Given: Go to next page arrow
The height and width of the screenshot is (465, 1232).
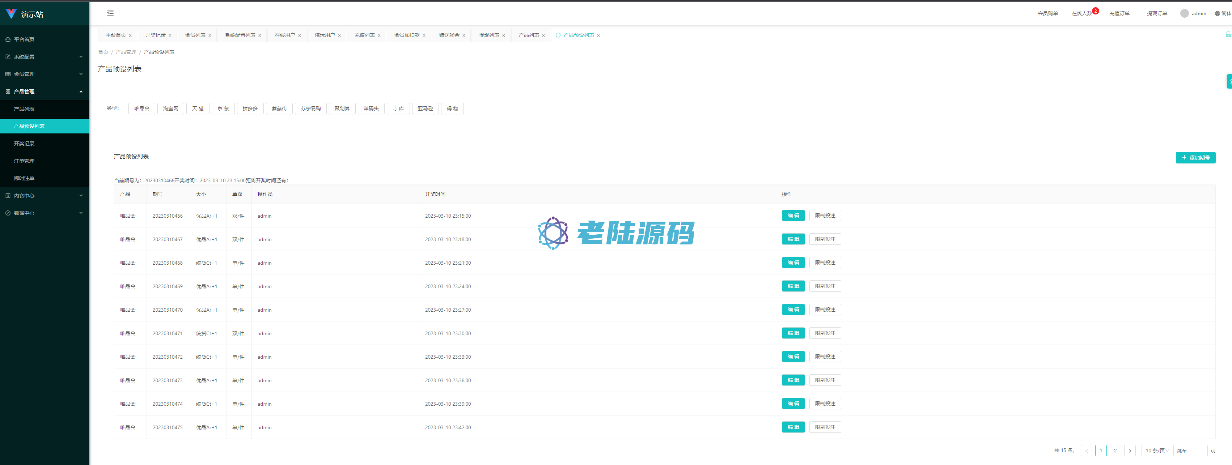Looking at the screenshot, I should coord(1130,451).
